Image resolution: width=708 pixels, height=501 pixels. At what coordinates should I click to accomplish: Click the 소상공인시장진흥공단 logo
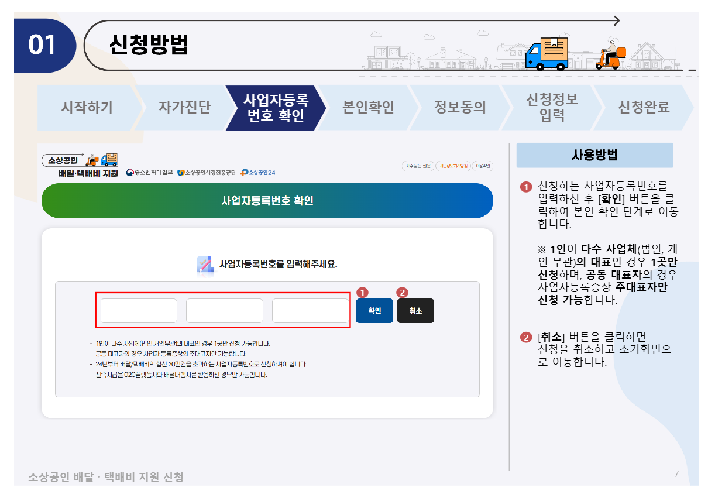206,173
